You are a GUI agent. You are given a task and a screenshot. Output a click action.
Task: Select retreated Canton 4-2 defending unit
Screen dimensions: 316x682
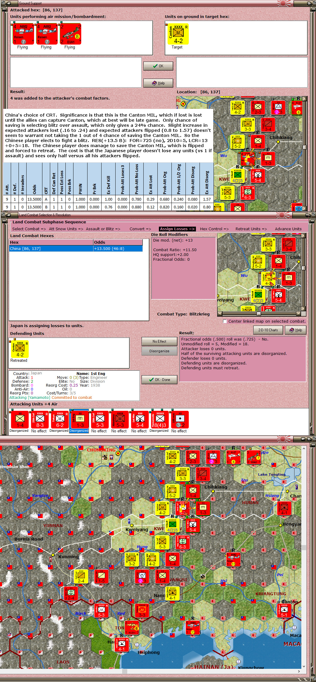point(20,348)
